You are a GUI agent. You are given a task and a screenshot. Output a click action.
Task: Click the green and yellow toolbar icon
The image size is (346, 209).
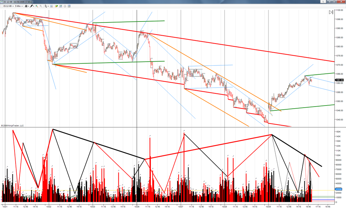[56, 6]
